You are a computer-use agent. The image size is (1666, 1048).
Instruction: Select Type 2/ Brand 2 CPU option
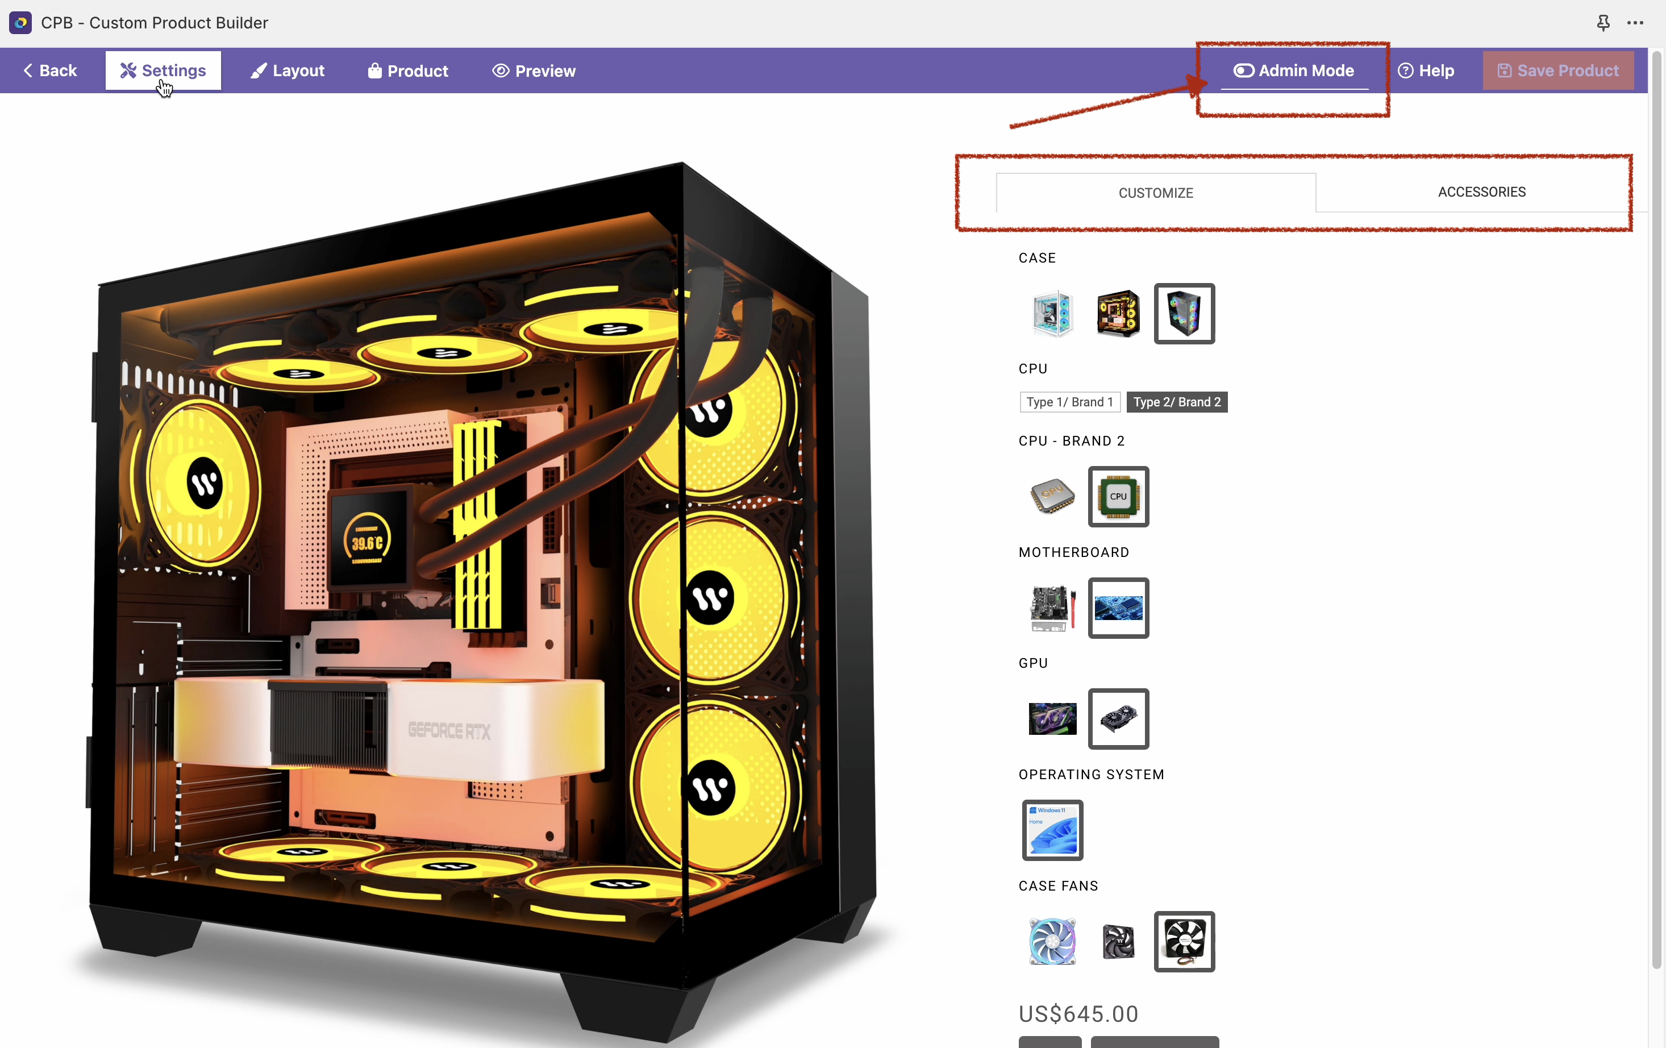1176,402
